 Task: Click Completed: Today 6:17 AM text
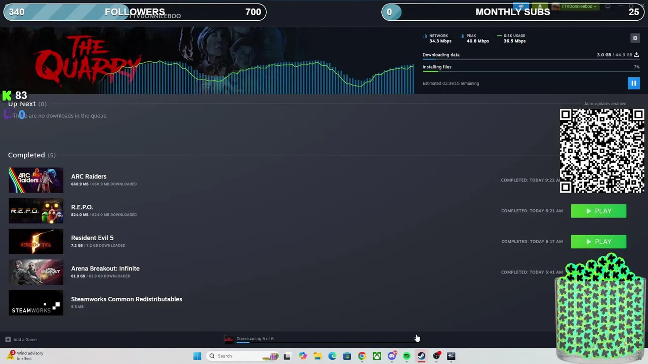(x=532, y=242)
